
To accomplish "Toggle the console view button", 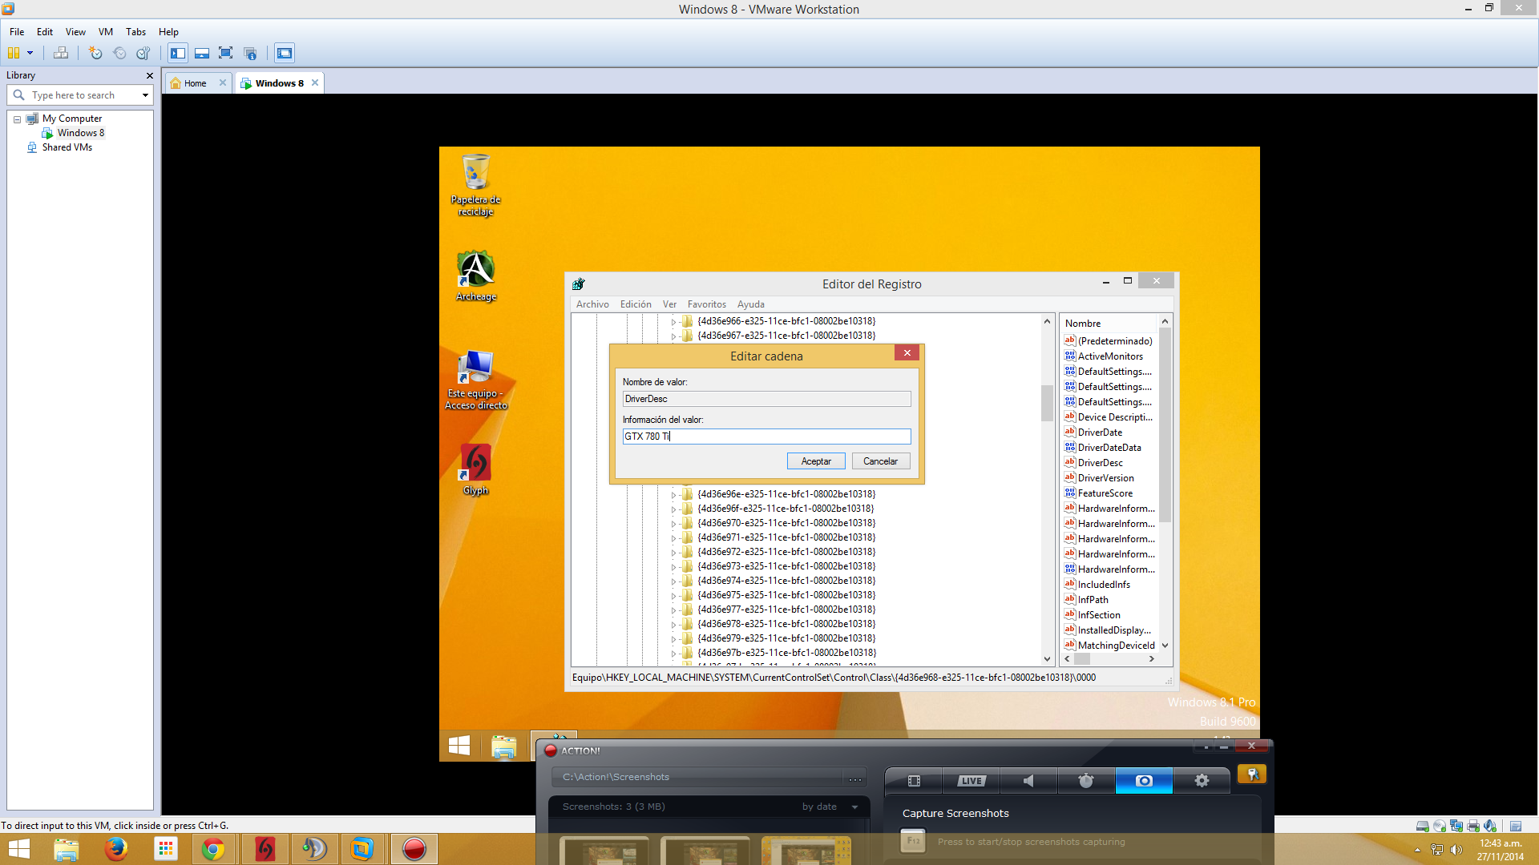I will point(285,53).
